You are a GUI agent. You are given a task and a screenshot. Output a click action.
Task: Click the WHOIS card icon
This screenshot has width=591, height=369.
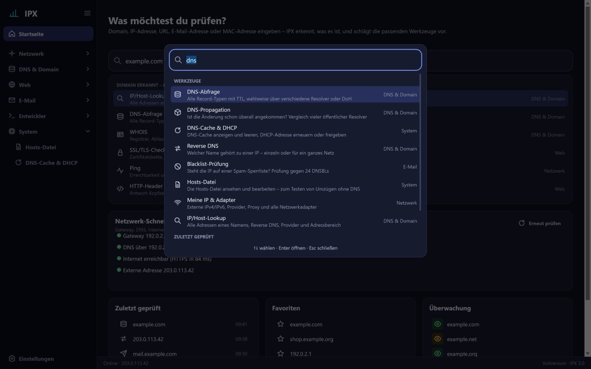click(x=120, y=134)
